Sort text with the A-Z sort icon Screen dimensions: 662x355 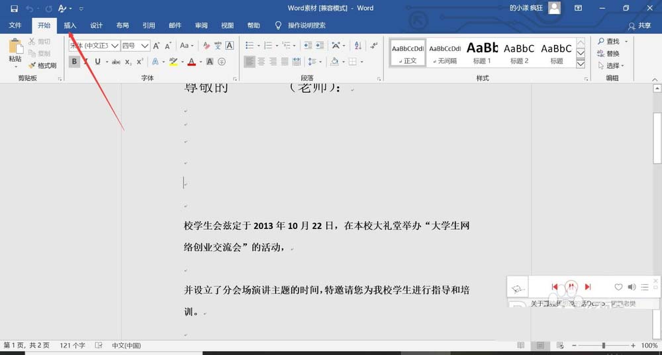357,46
